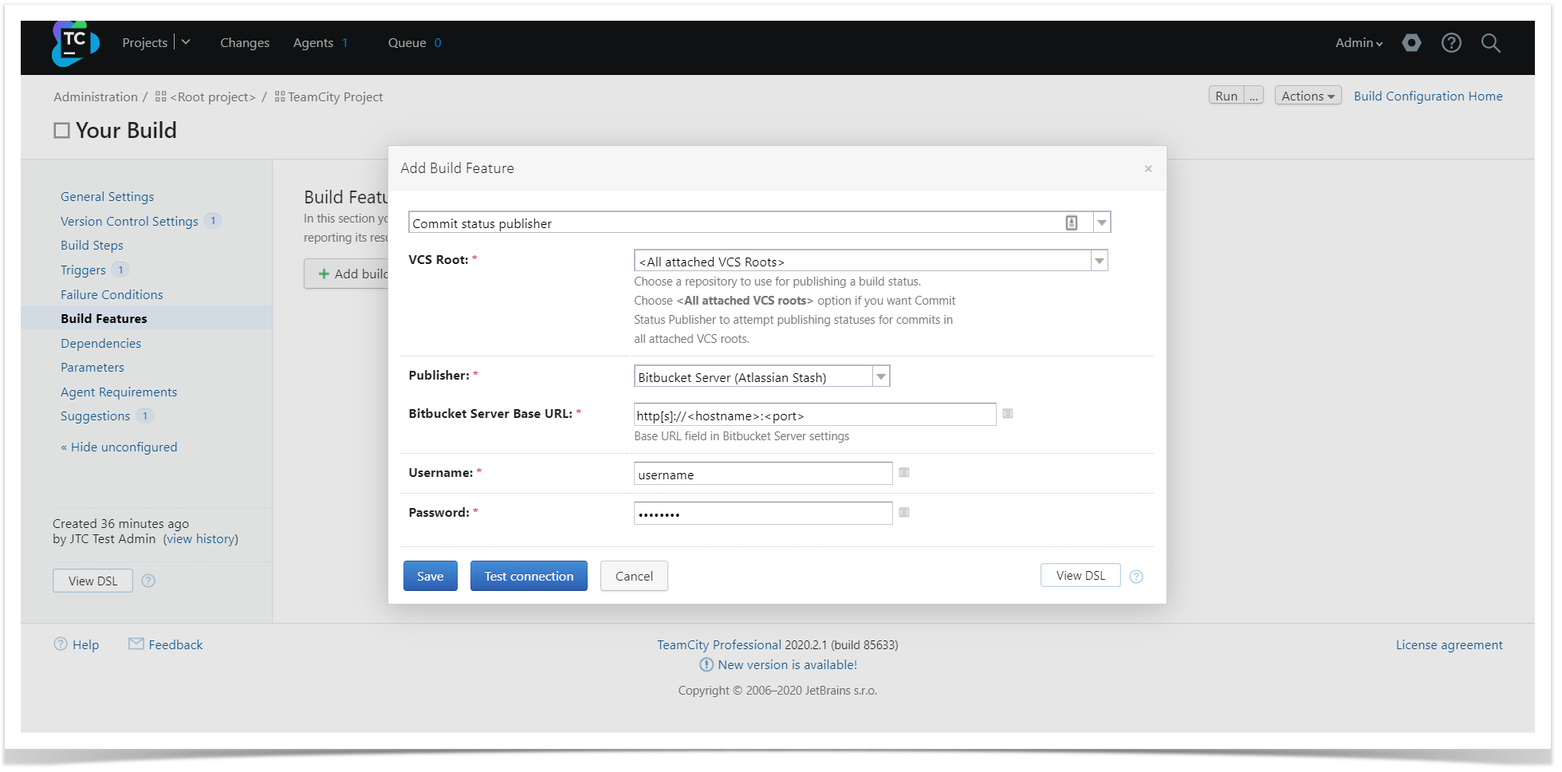Click the view history link
Screen dimensions: 1562x772
[x=201, y=538]
